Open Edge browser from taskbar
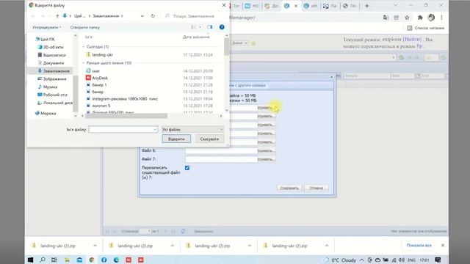The width and height of the screenshot is (470, 264). (116, 260)
